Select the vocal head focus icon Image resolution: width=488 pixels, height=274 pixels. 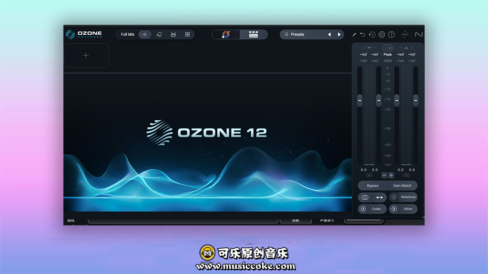(160, 34)
